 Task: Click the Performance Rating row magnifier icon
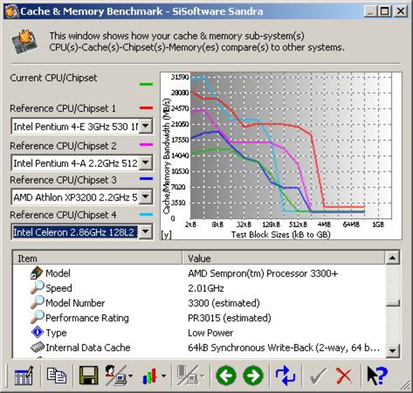37,317
